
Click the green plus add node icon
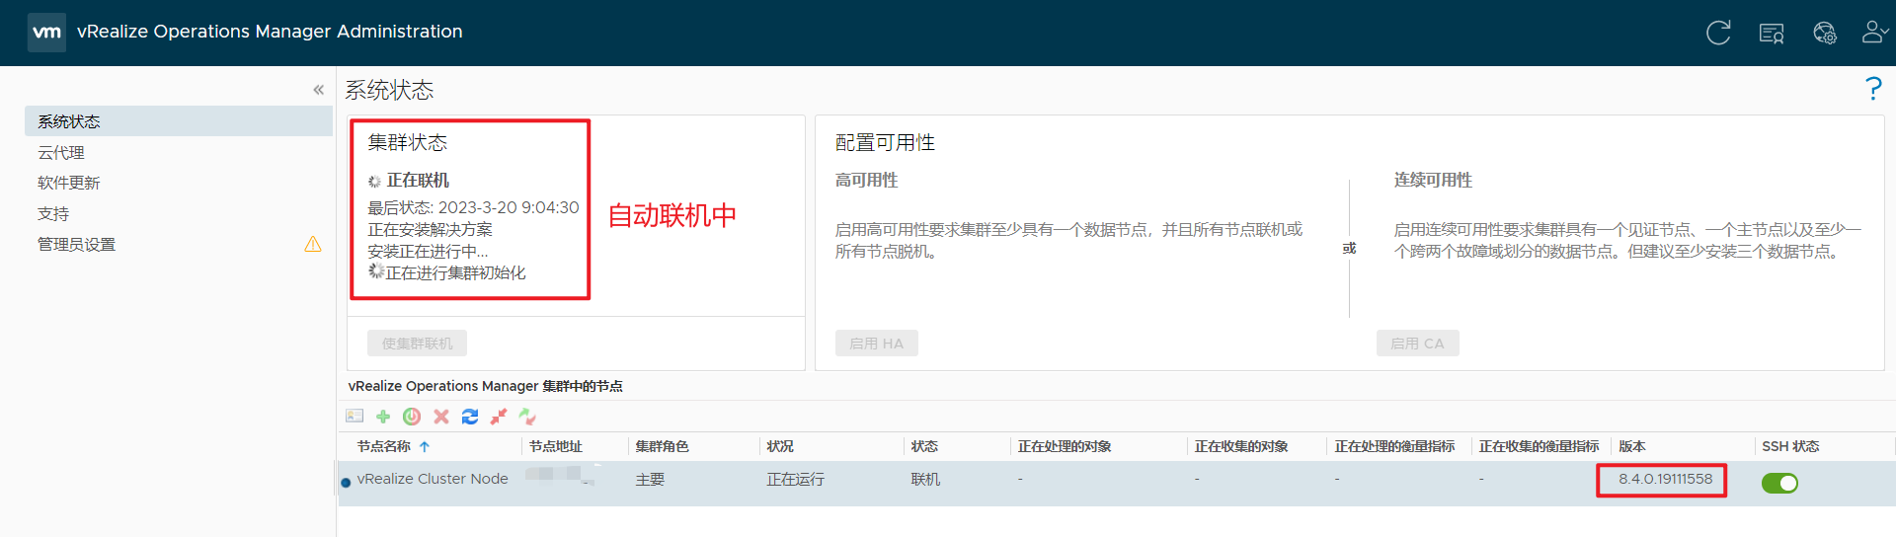click(x=383, y=417)
